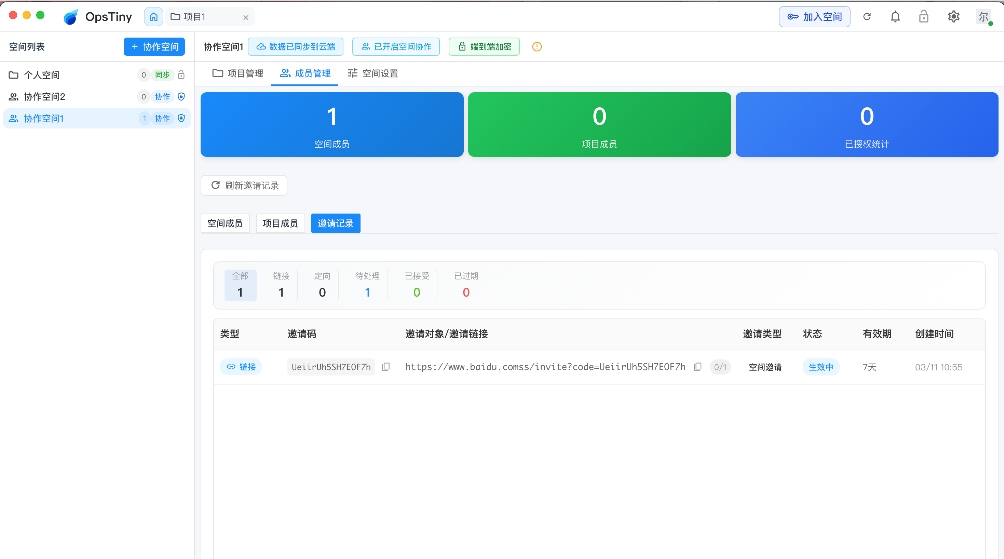Click the green 项目成员 statistics card

599,125
